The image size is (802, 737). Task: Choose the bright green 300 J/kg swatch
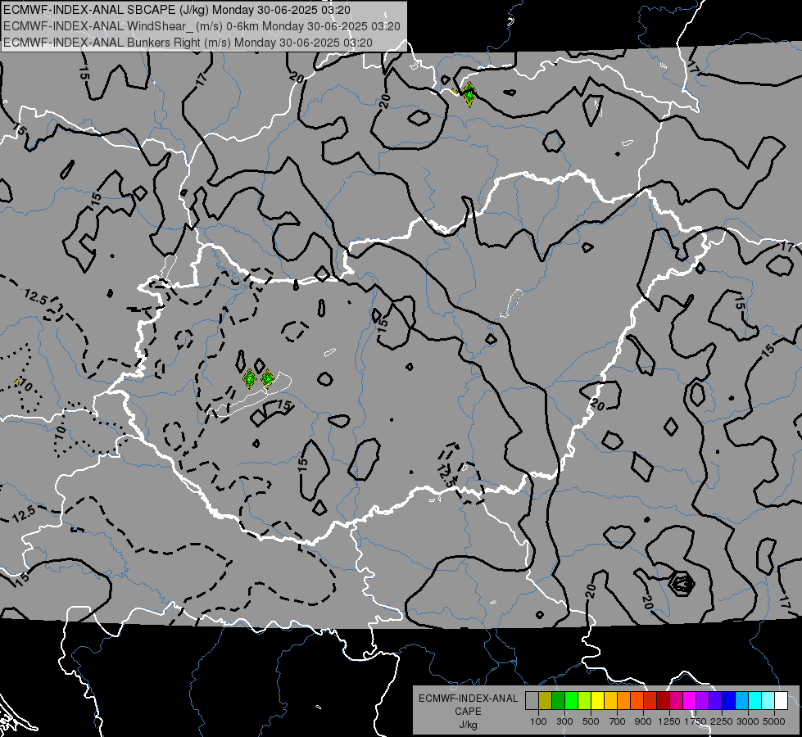[571, 701]
